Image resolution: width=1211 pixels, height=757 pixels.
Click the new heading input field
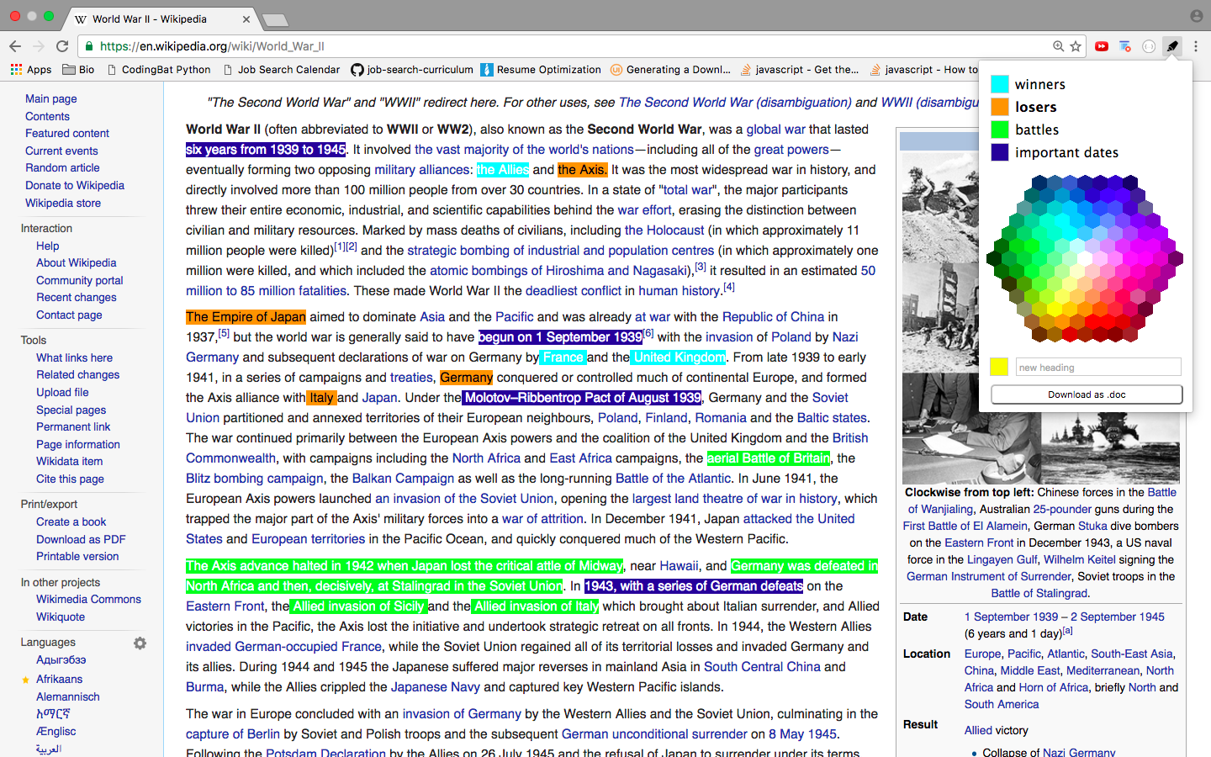[x=1097, y=368]
